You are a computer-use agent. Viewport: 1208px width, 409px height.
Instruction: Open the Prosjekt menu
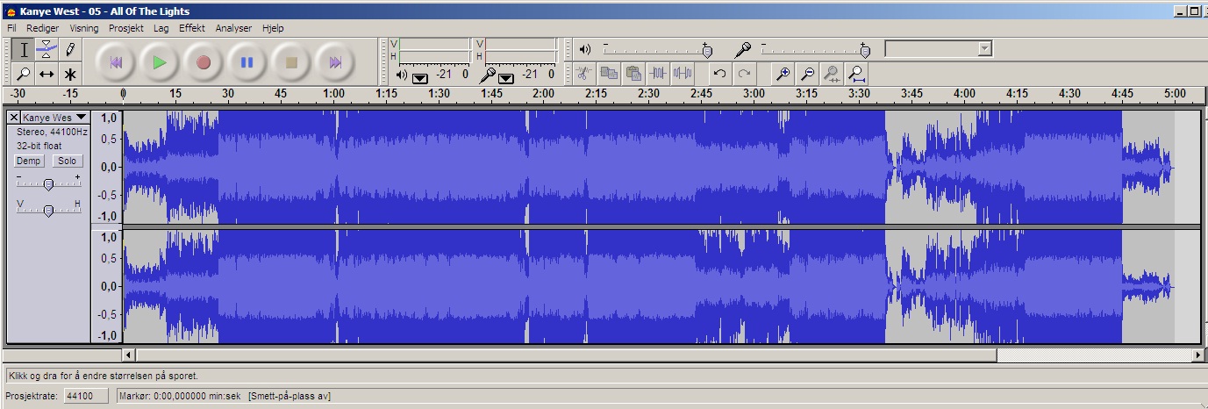pos(127,28)
